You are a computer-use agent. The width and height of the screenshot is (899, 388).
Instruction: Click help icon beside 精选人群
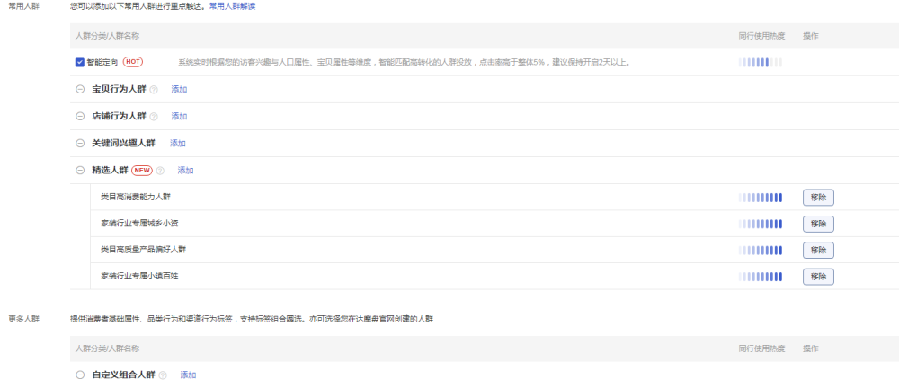[x=161, y=171]
